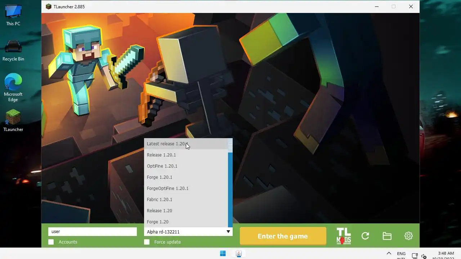Close the TLauncher window
The width and height of the screenshot is (461, 259).
click(x=411, y=6)
